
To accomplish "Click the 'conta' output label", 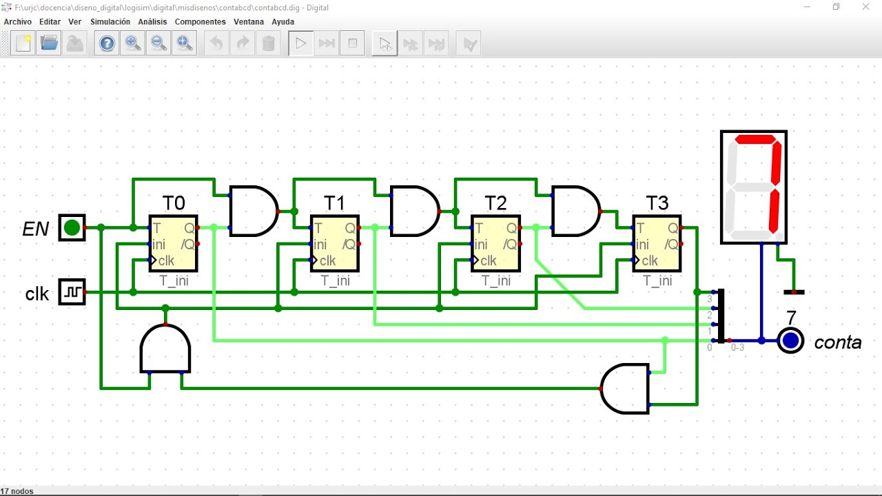I will point(838,342).
